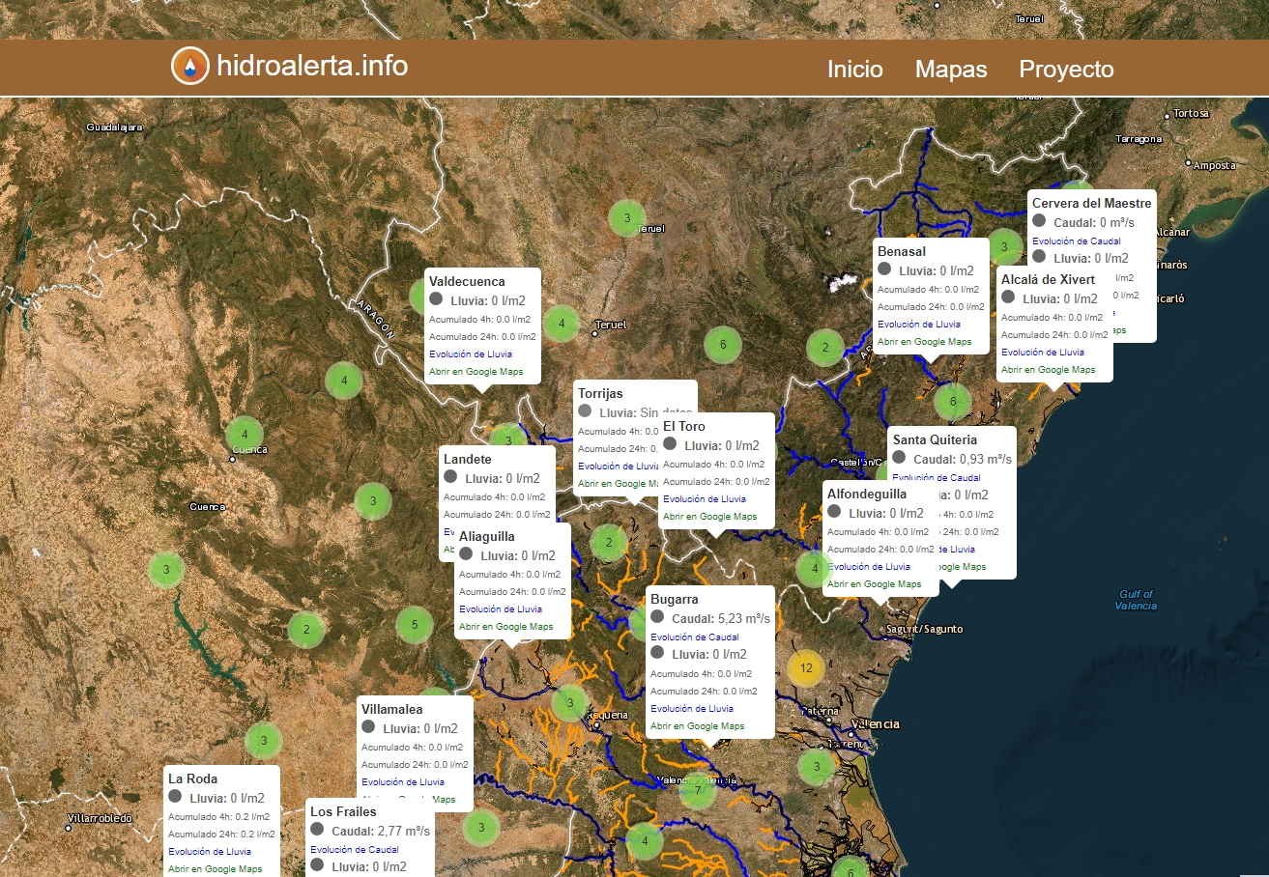Image resolution: width=1269 pixels, height=877 pixels.
Task: Open La Roda Evolución de Lluvia link
Action: click(x=210, y=852)
